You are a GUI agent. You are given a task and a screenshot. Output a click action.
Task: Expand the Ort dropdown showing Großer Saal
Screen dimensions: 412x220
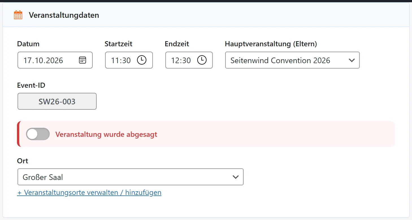[130, 177]
